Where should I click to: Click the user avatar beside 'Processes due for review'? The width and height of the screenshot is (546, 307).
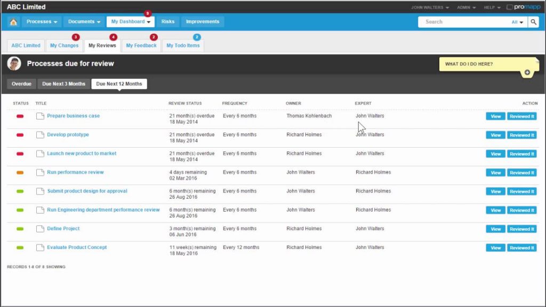(x=14, y=63)
